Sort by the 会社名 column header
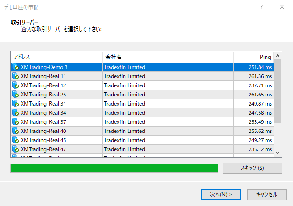This screenshot has height=206, width=293. tap(168, 57)
